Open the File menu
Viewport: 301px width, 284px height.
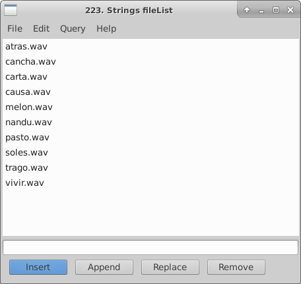pyautogui.click(x=15, y=28)
